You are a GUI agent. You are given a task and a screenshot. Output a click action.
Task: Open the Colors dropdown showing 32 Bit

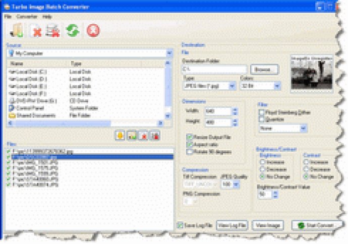pyautogui.click(x=277, y=86)
